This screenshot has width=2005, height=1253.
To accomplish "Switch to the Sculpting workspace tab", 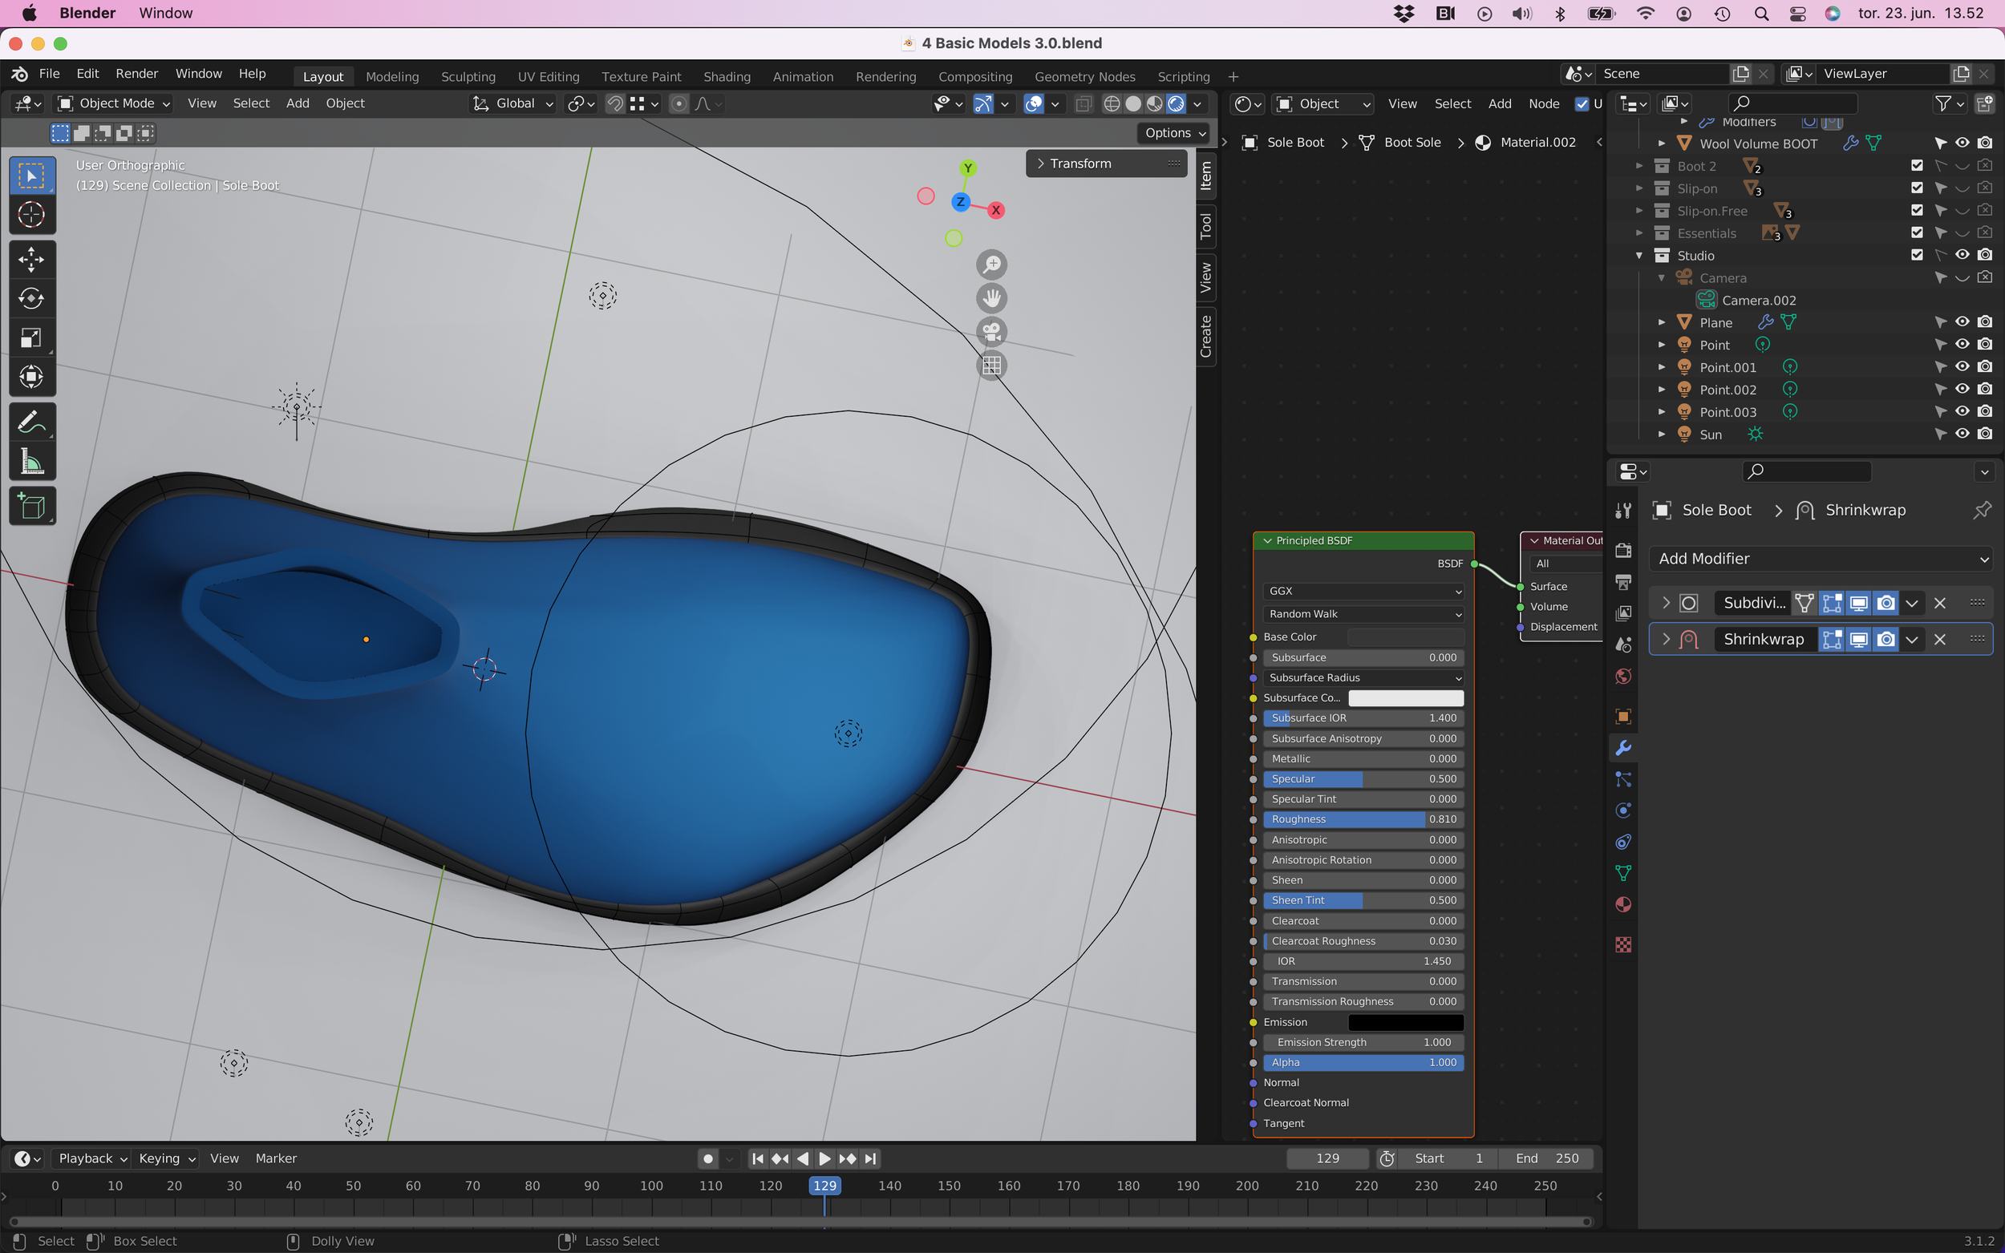I will pos(468,76).
